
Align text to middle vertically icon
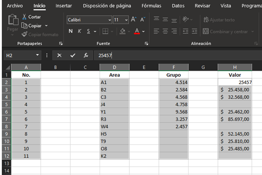[x=165, y=20]
